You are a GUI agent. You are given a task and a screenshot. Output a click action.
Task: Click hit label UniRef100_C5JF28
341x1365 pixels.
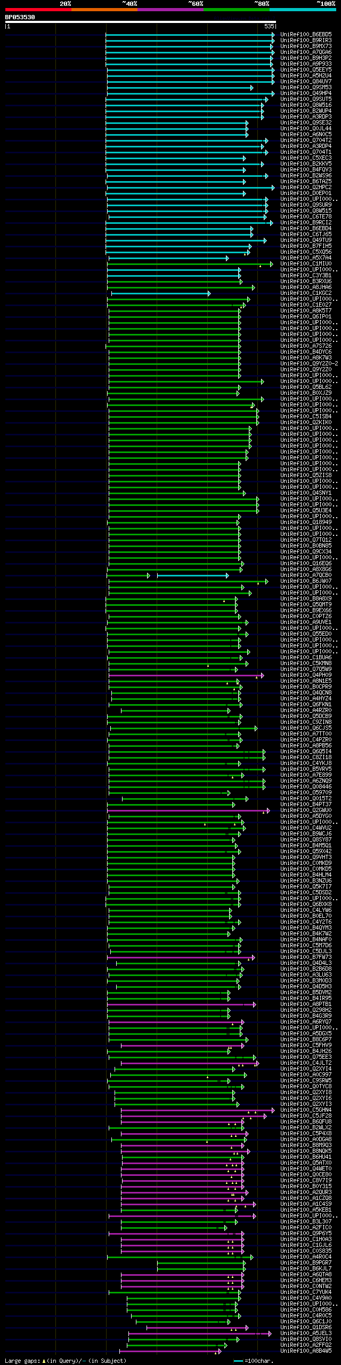tap(306, 1116)
